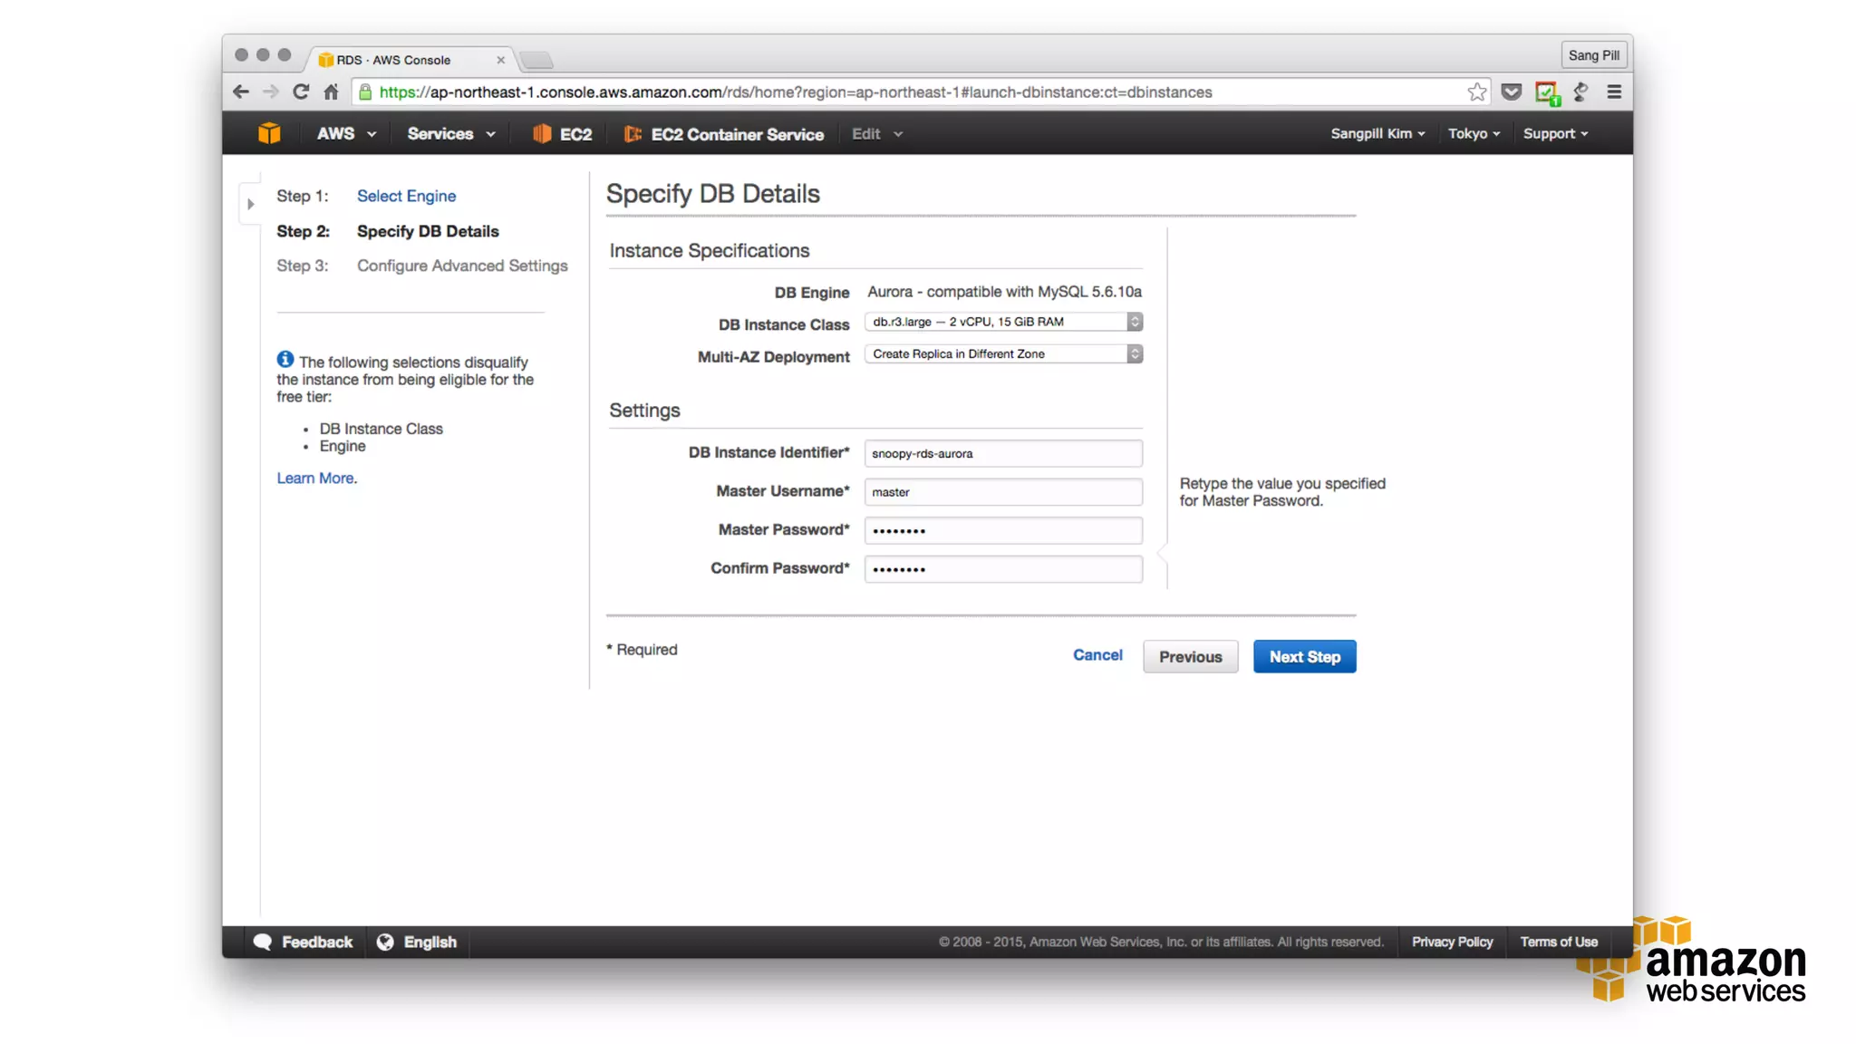Click the EC2 Container Service icon
Screen dimensions: 1856x1044
click(x=633, y=134)
